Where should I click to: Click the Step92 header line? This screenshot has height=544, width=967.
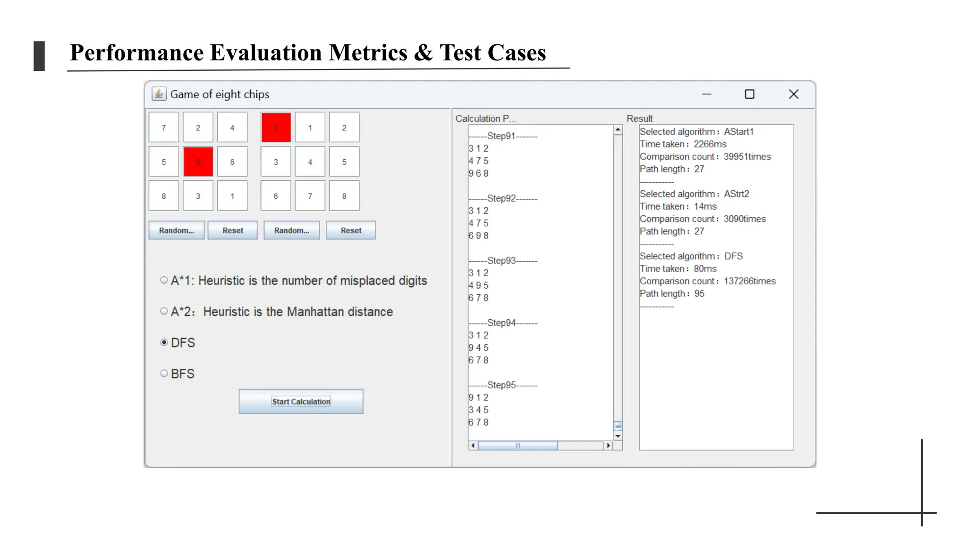point(503,198)
